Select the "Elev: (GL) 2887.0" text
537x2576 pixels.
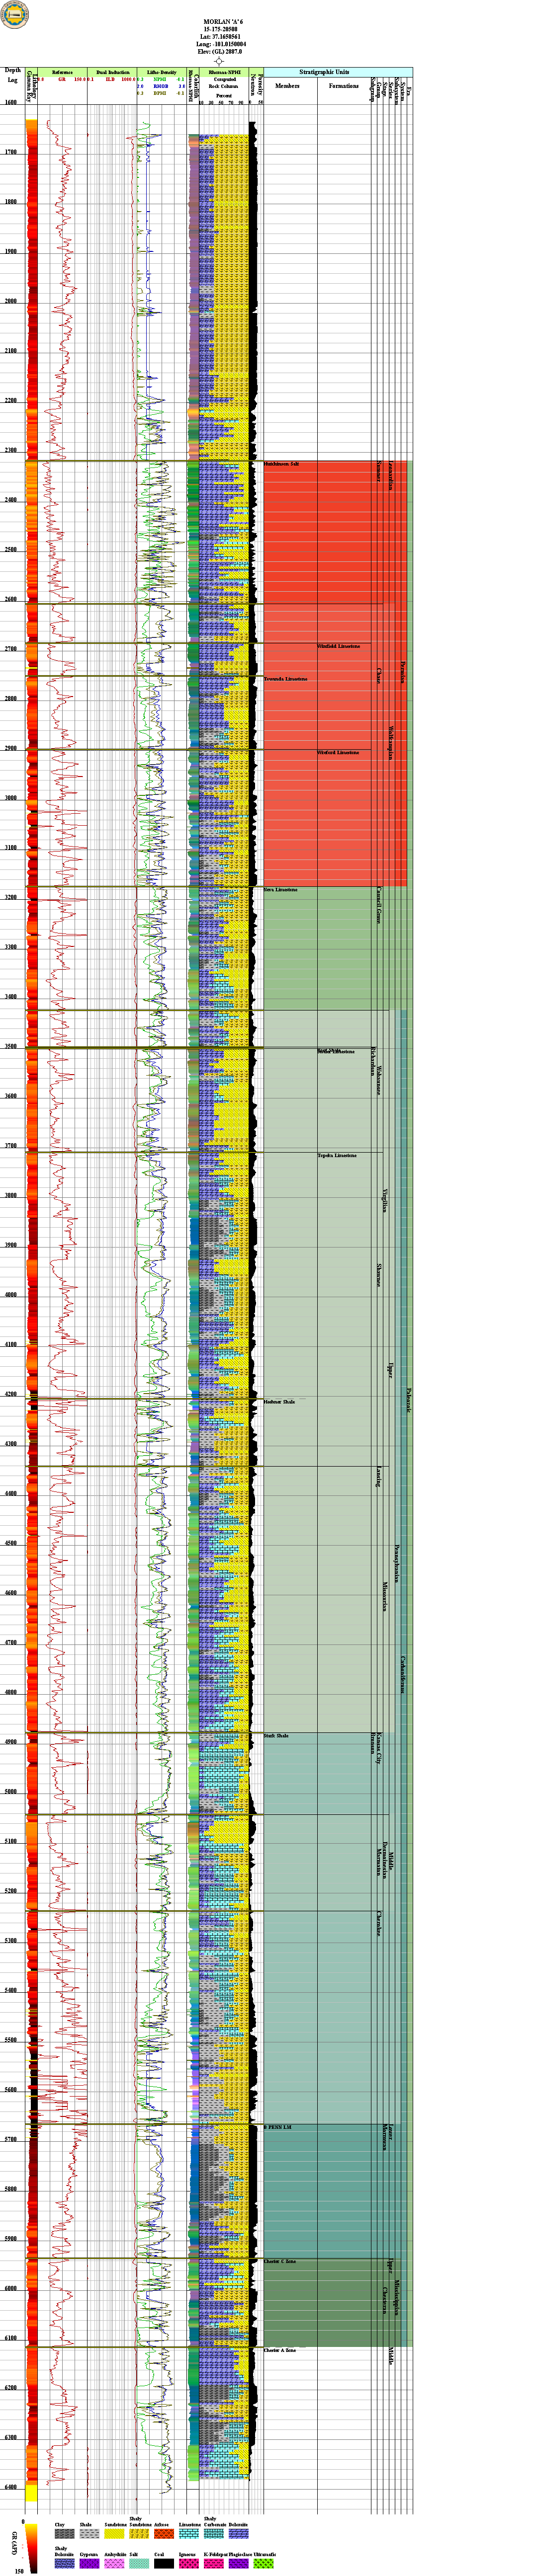pos(220,51)
